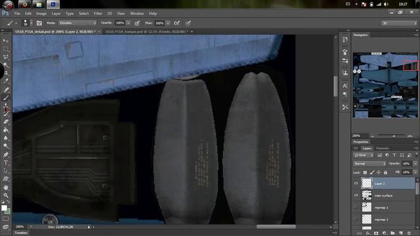This screenshot has height=236, width=420.
Task: Enable airbrush-style build-up effects
Action: point(177,24)
